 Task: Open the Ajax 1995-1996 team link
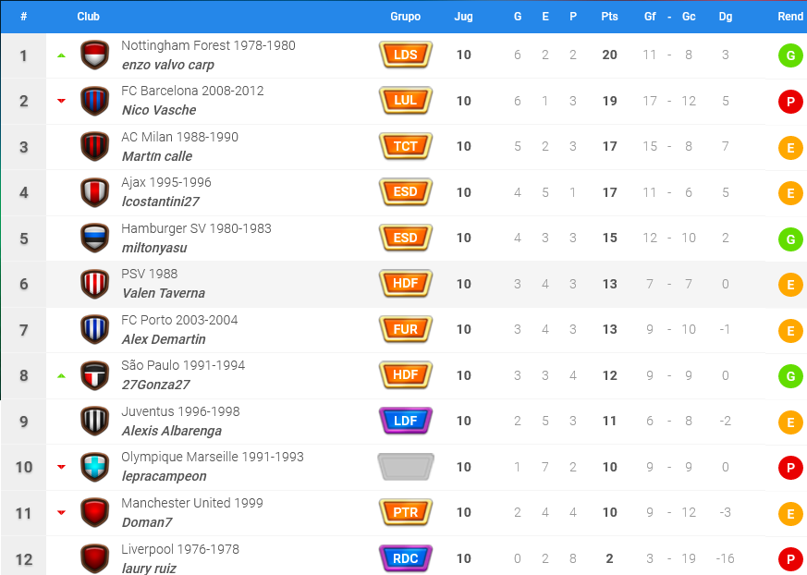point(166,182)
